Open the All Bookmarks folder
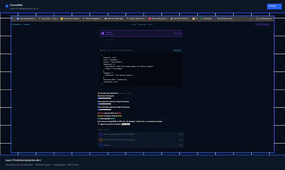This screenshot has width=285, height=170. 264,18
